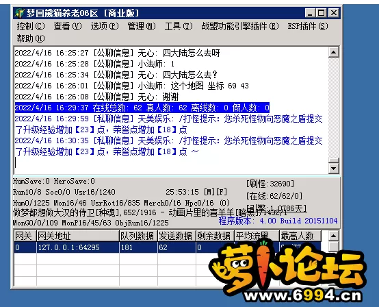Click the log pane scroll-down arrow
The height and width of the screenshot is (307, 379).
point(334,168)
